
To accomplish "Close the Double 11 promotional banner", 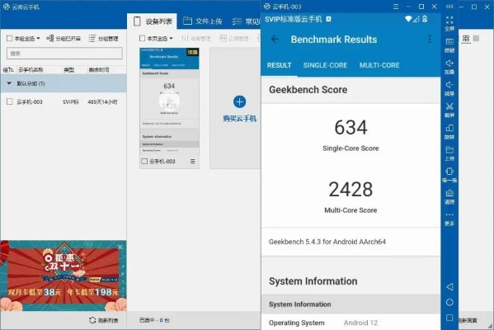I will point(120,247).
